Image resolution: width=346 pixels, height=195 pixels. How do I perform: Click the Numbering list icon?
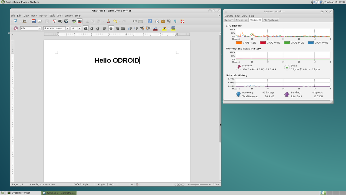[130, 28]
